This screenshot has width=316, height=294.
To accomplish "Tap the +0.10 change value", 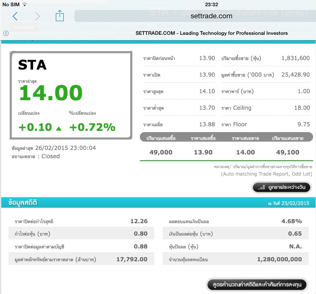I will 35,127.
